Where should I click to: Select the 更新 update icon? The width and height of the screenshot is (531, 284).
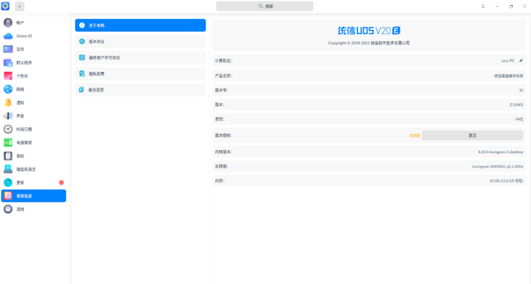[8, 182]
